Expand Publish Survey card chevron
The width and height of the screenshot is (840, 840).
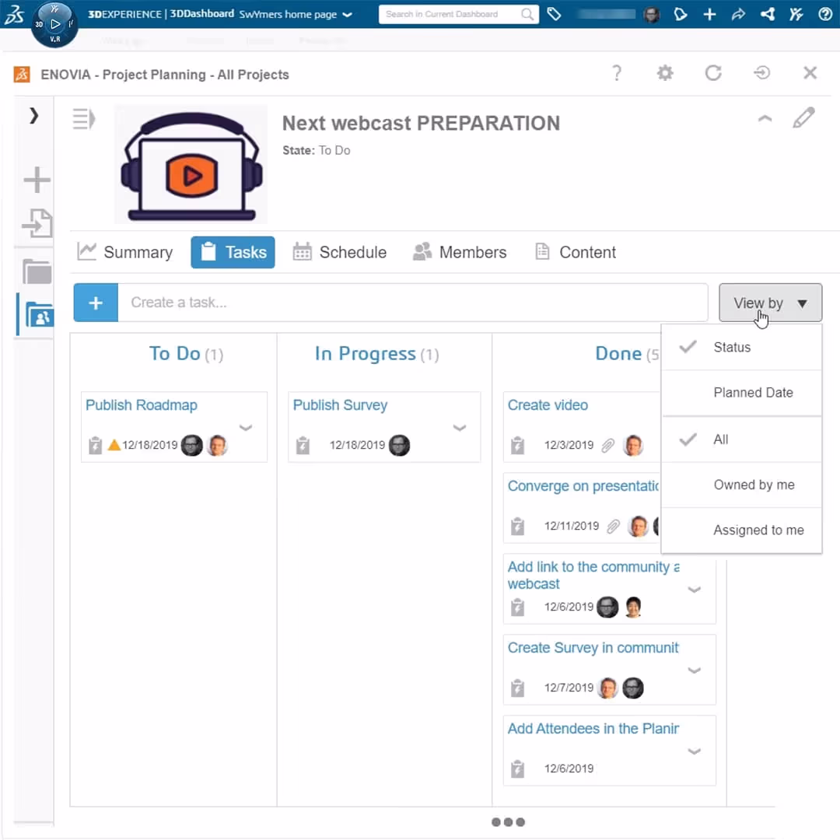pos(459,428)
